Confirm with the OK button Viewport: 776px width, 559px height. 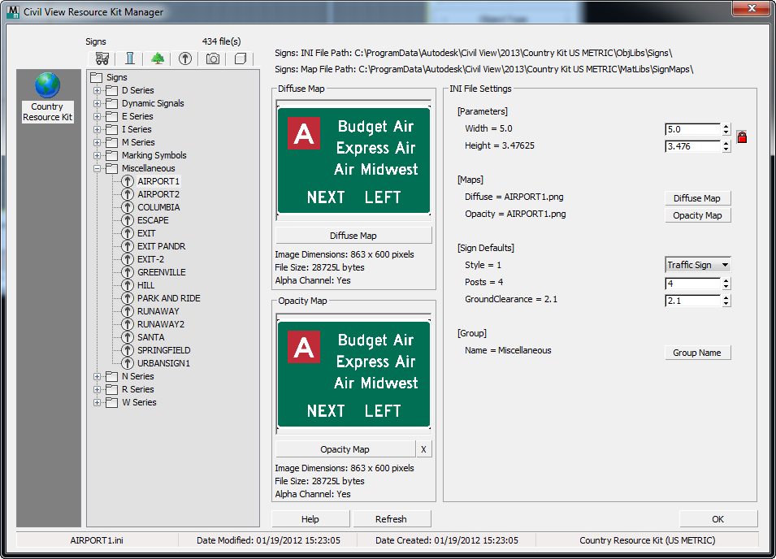click(718, 519)
